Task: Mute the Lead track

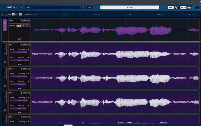Action: pyautogui.click(x=25, y=21)
